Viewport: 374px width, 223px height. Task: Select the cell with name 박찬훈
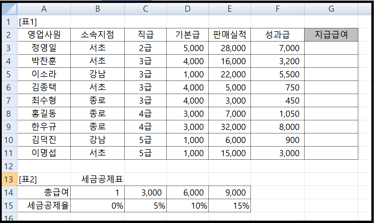tap(44, 61)
